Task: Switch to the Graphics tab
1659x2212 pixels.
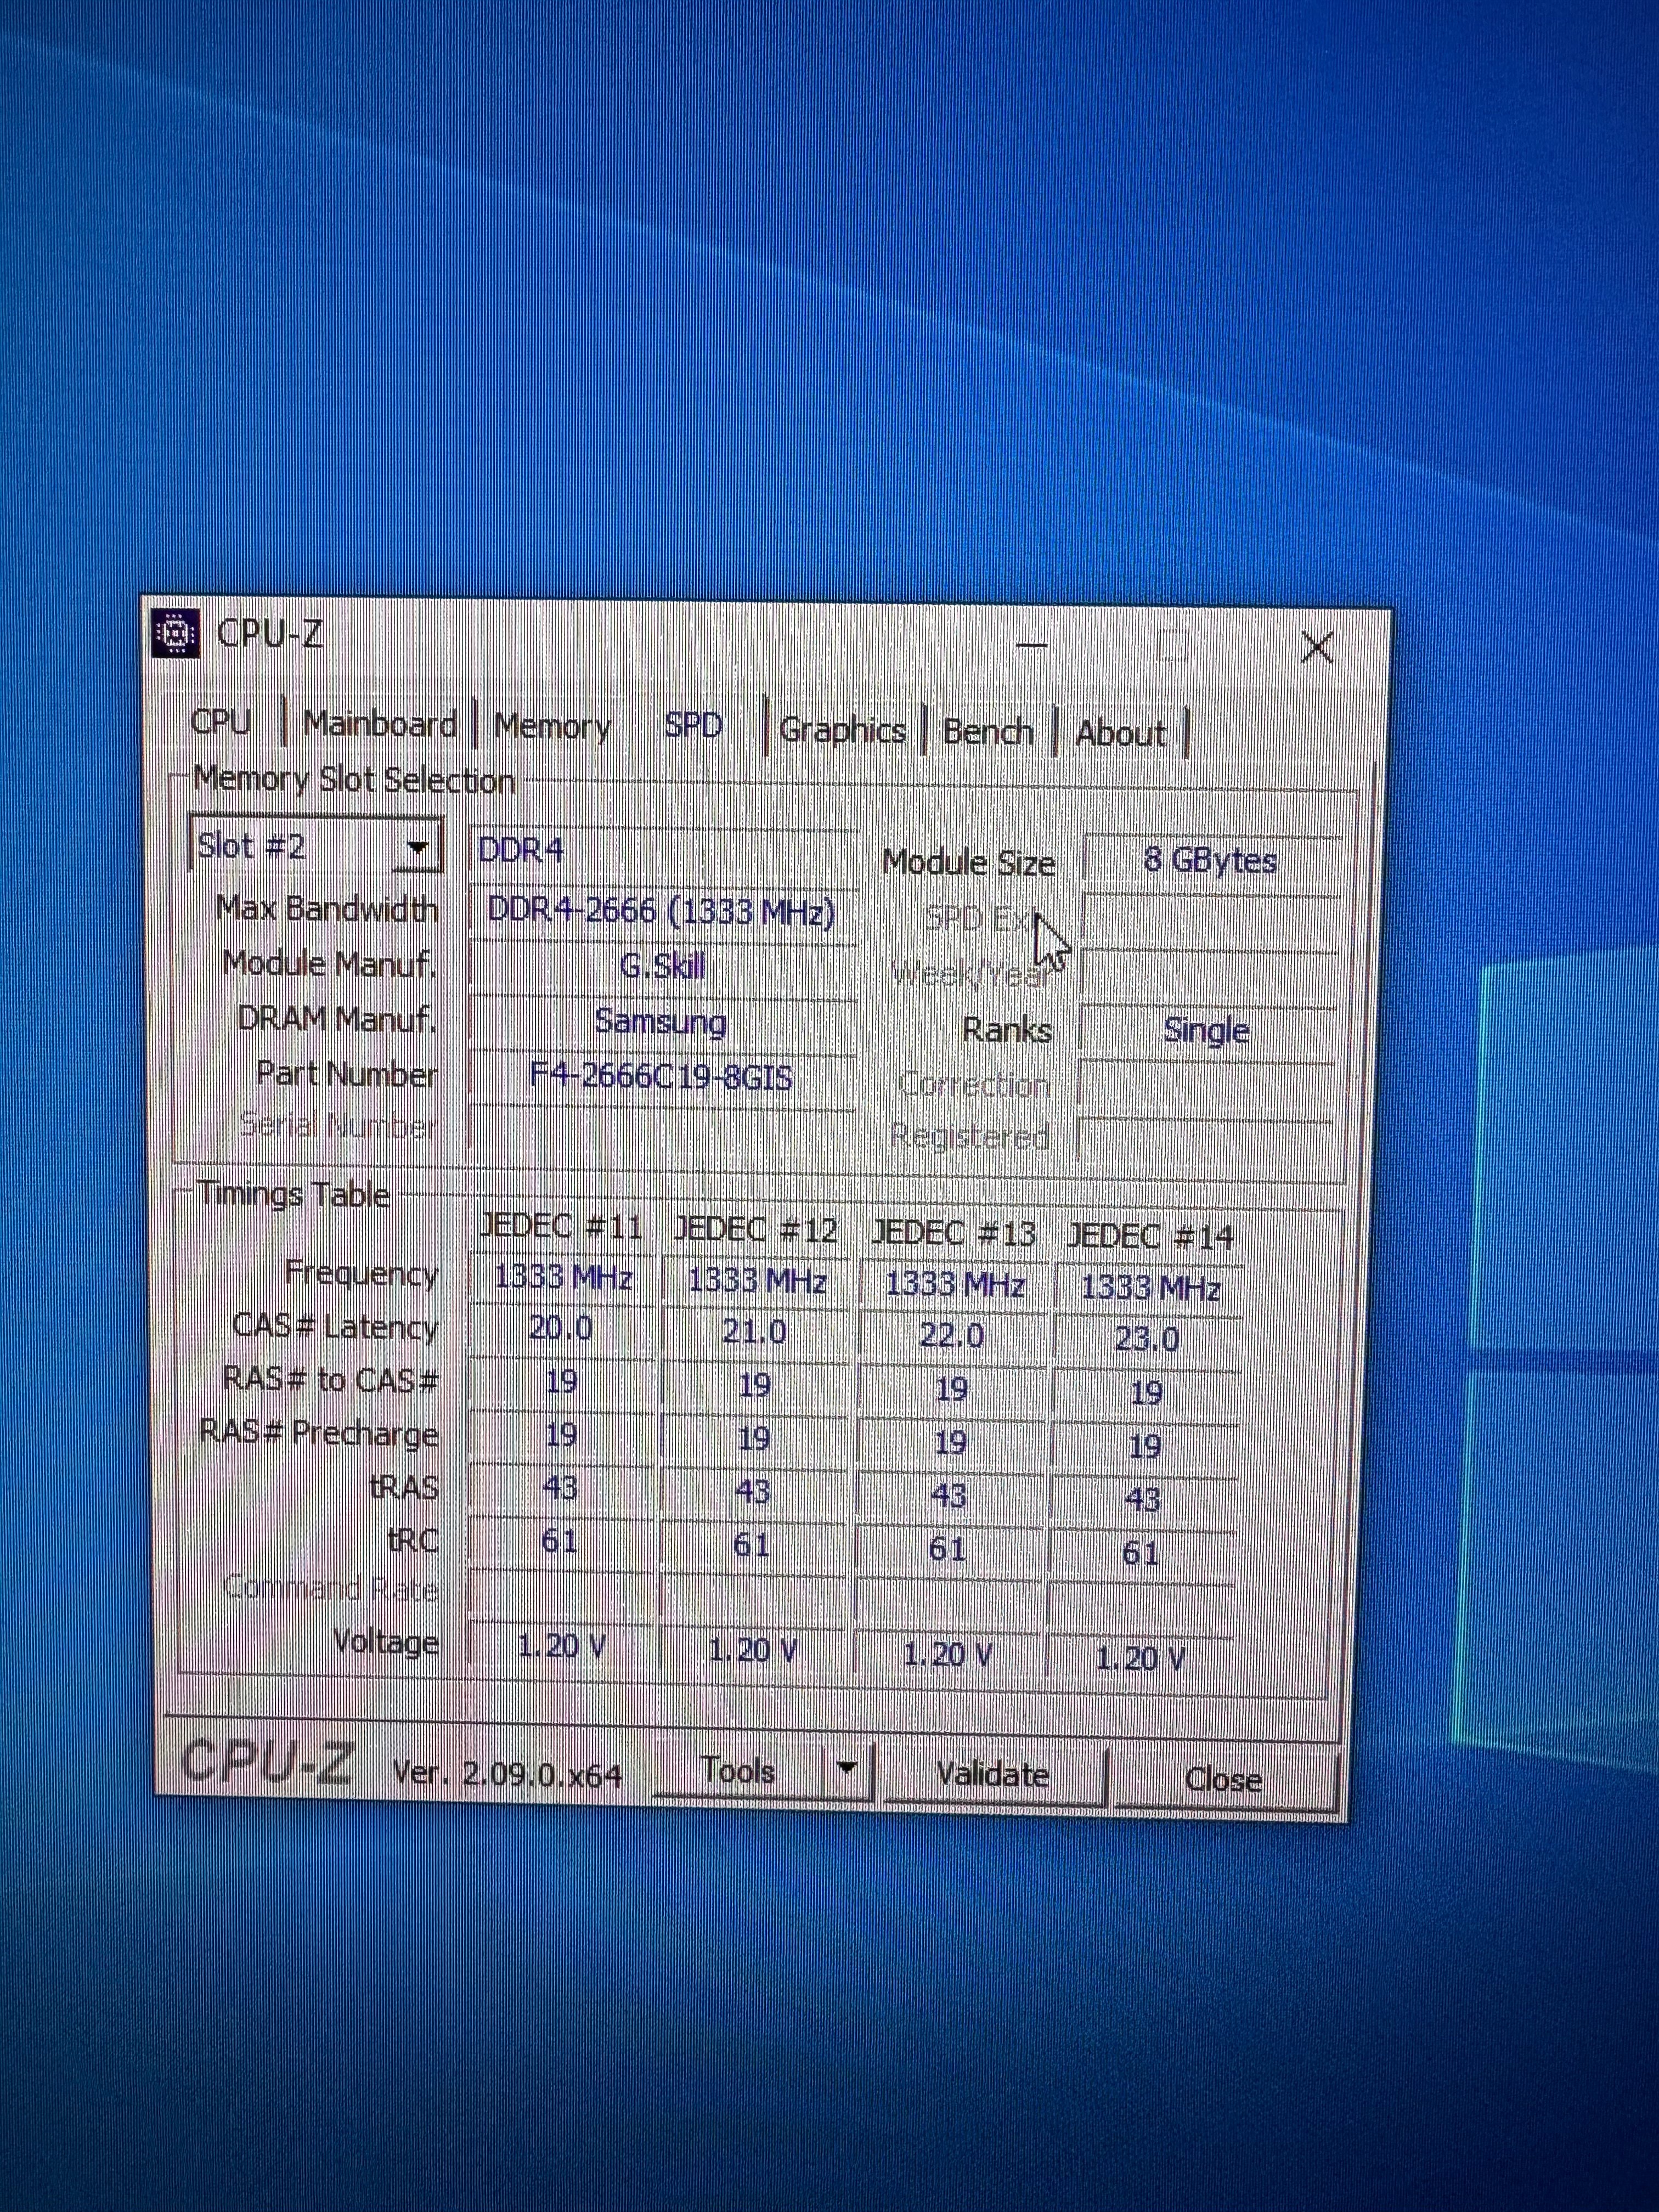Action: 842,730
